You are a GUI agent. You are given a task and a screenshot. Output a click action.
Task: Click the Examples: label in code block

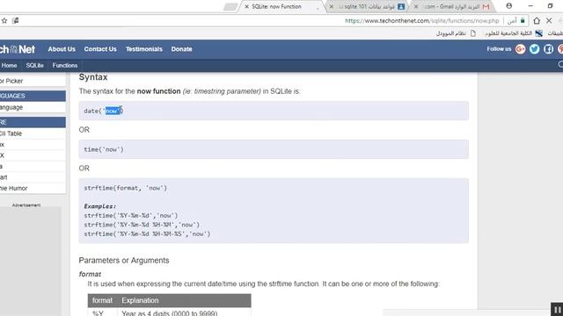point(99,206)
